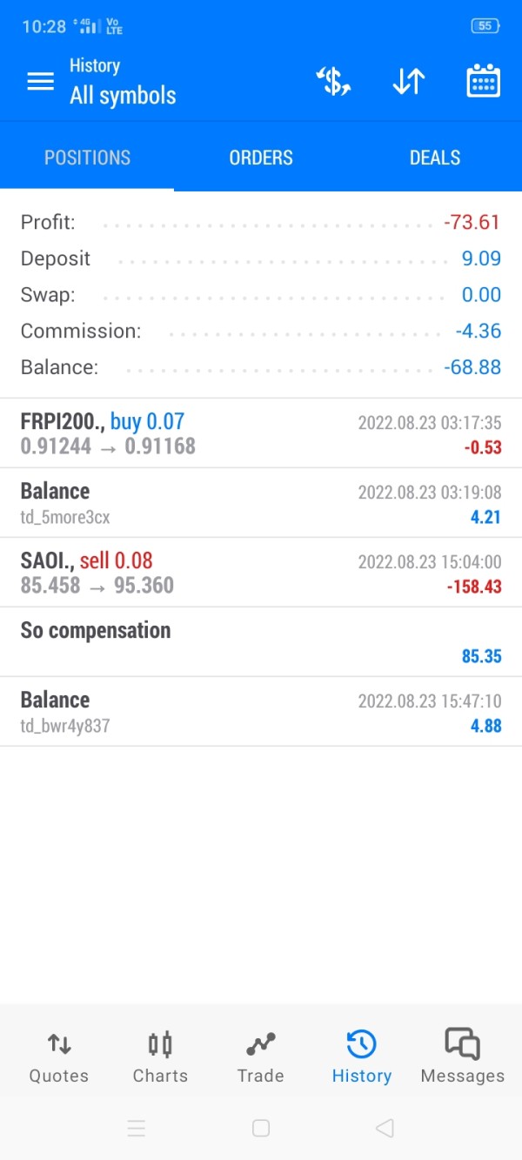Switch to the Positions tab
Viewport: 522px width, 1160px height.
(x=87, y=158)
